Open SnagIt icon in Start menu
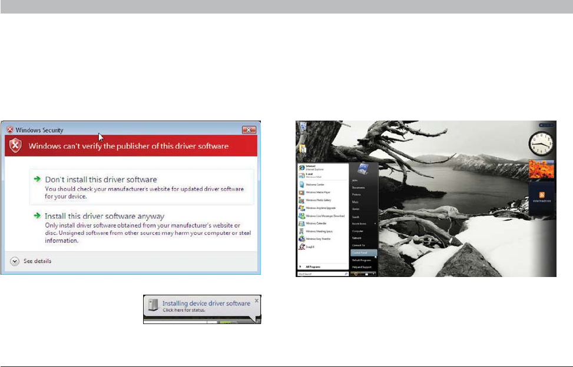 (x=302, y=247)
